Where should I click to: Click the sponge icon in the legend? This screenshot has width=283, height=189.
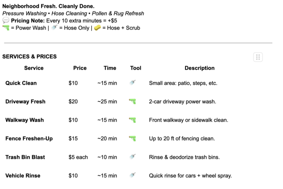click(x=96, y=28)
